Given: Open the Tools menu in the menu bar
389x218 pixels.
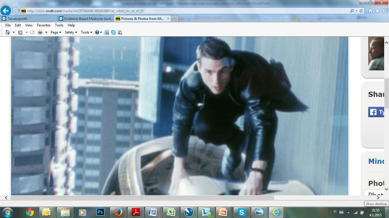Looking at the screenshot, I should click(x=59, y=25).
